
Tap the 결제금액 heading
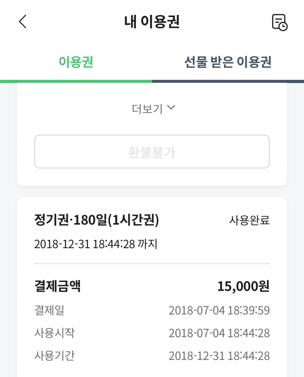pos(57,286)
